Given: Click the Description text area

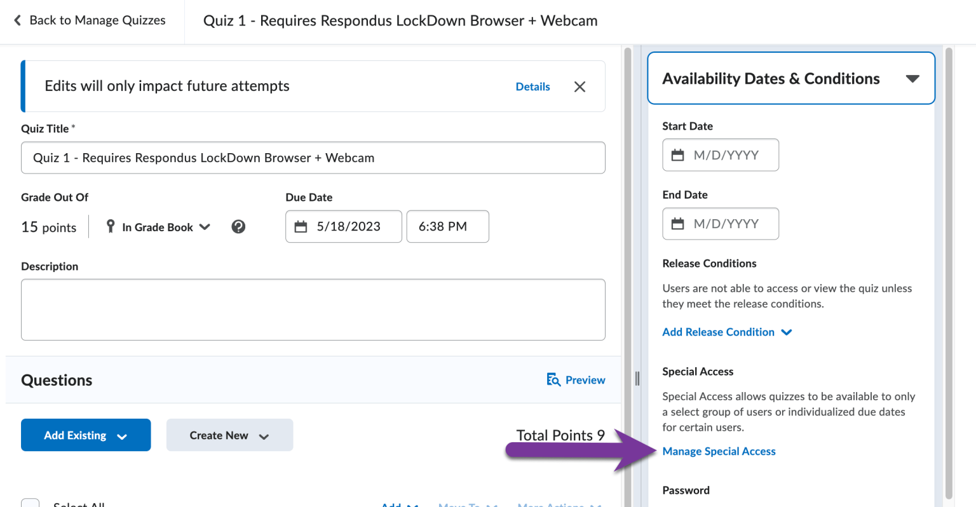Looking at the screenshot, I should tap(313, 309).
